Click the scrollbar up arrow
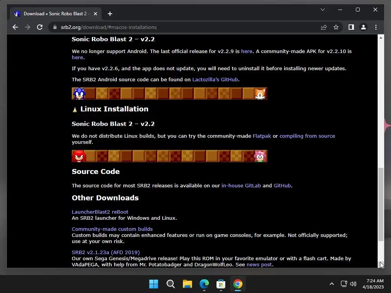The height and width of the screenshot is (293, 391). [x=381, y=38]
